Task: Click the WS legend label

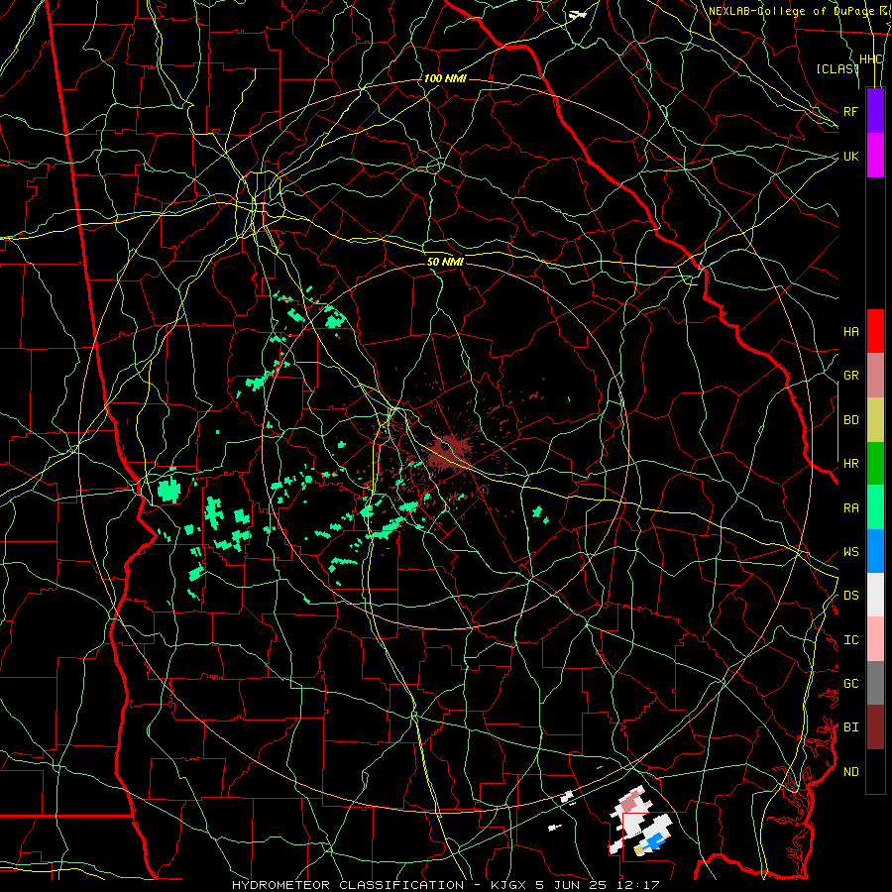Action: 851,552
